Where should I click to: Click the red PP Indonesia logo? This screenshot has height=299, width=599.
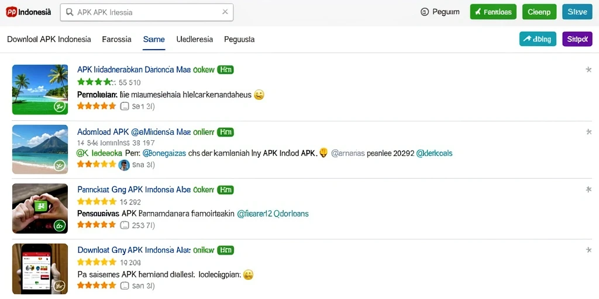(11, 12)
